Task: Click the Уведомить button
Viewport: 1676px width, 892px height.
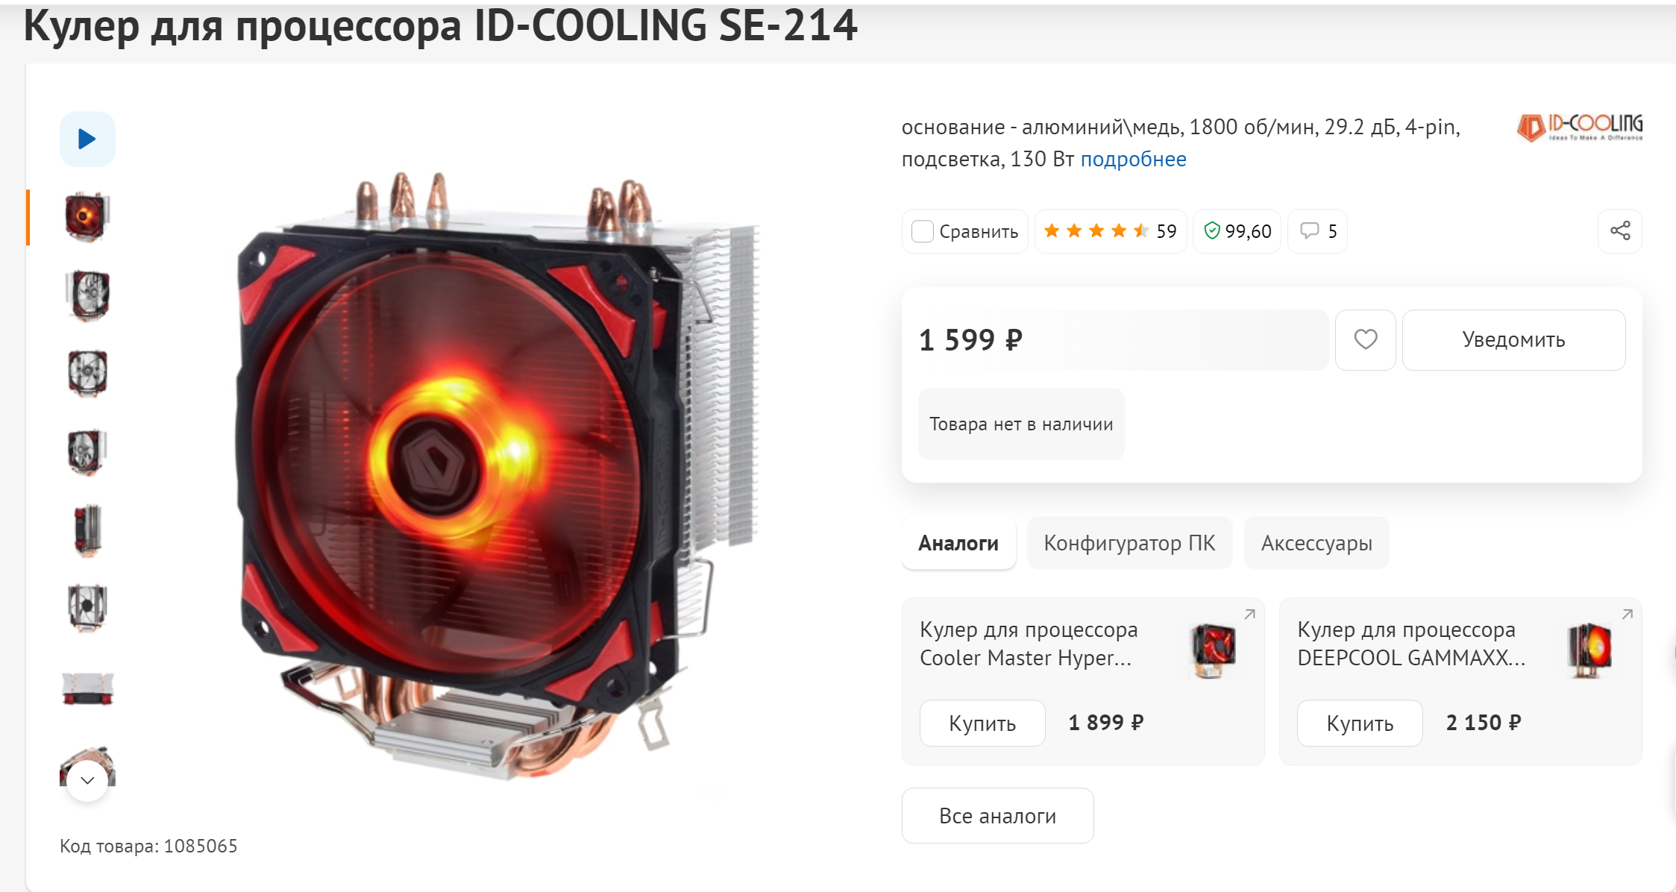Action: click(1513, 339)
